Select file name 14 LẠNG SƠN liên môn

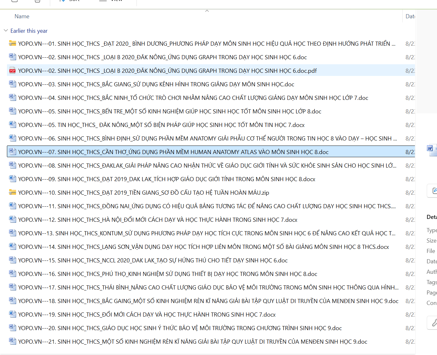203,247
